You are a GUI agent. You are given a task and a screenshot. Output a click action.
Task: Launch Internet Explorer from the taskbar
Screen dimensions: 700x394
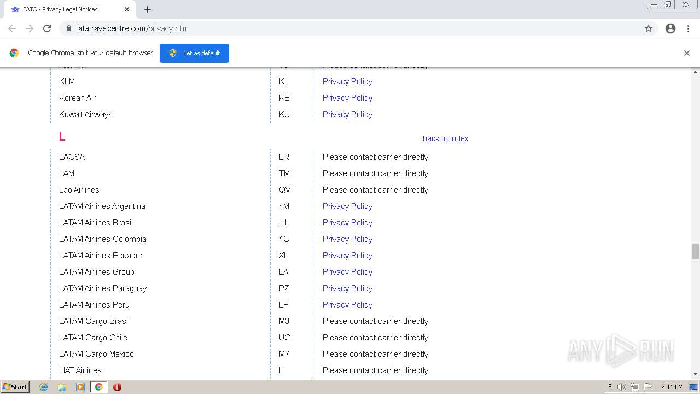pos(44,387)
